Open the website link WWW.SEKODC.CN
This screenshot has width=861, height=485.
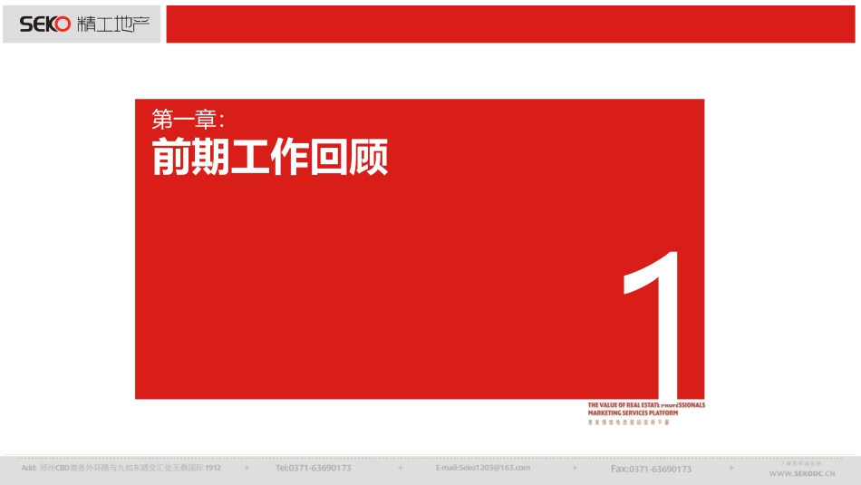click(802, 473)
